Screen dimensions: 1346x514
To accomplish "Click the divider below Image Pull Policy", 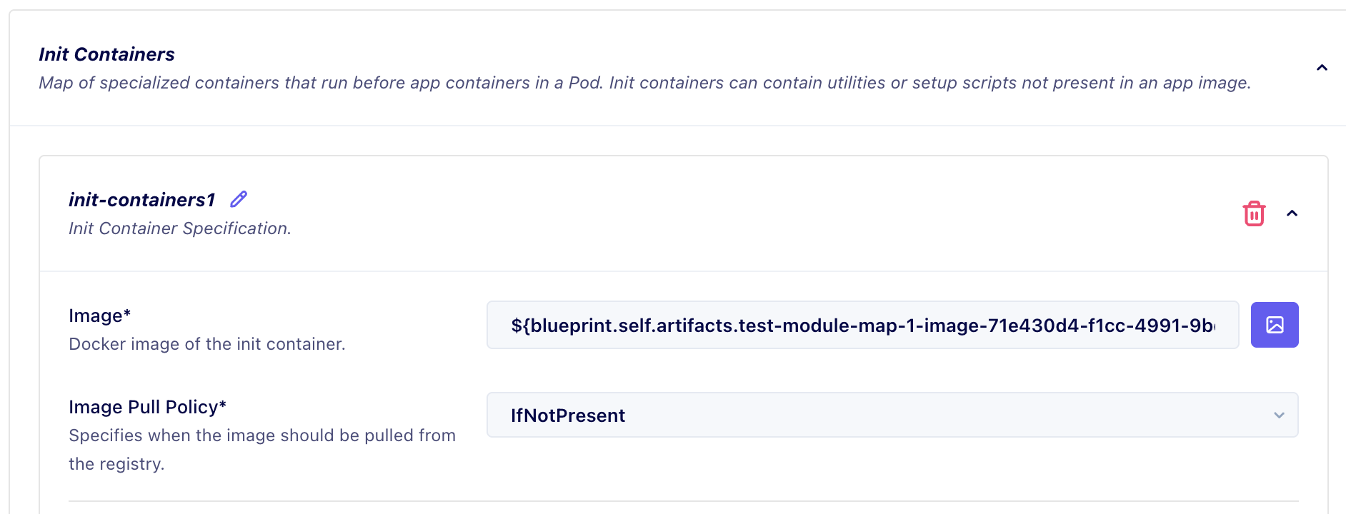I will [x=683, y=501].
